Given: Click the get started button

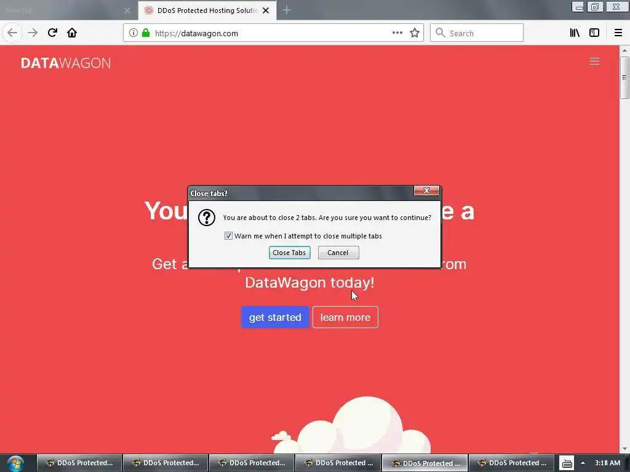Looking at the screenshot, I should click(275, 317).
